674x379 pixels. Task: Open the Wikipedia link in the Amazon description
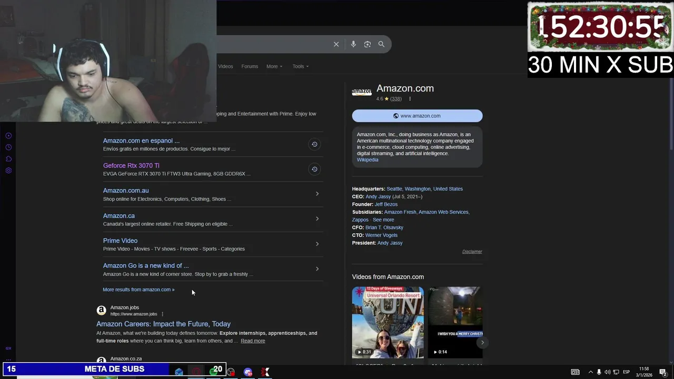pyautogui.click(x=368, y=160)
